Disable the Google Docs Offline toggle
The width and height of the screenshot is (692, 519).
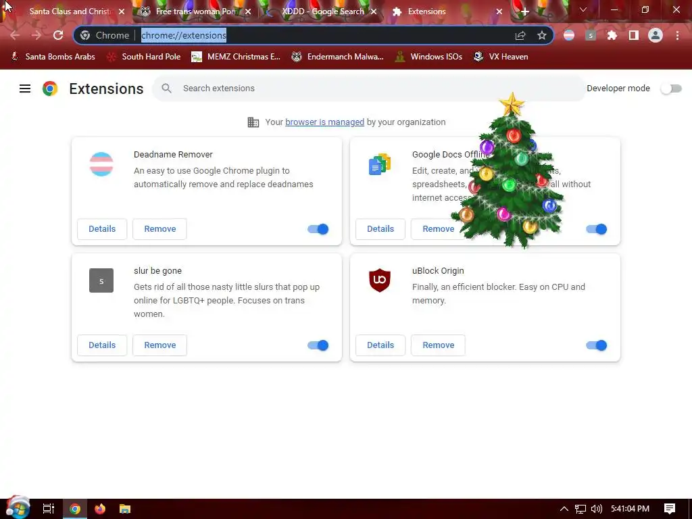pos(596,229)
